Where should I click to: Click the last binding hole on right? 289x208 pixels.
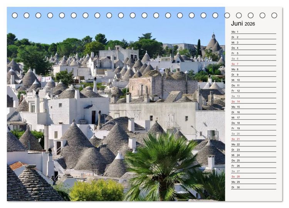(x=274, y=15)
